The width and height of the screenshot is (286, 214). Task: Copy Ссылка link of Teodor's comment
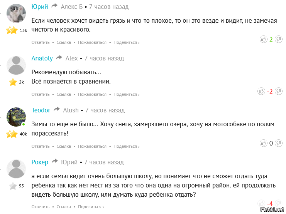(64, 146)
